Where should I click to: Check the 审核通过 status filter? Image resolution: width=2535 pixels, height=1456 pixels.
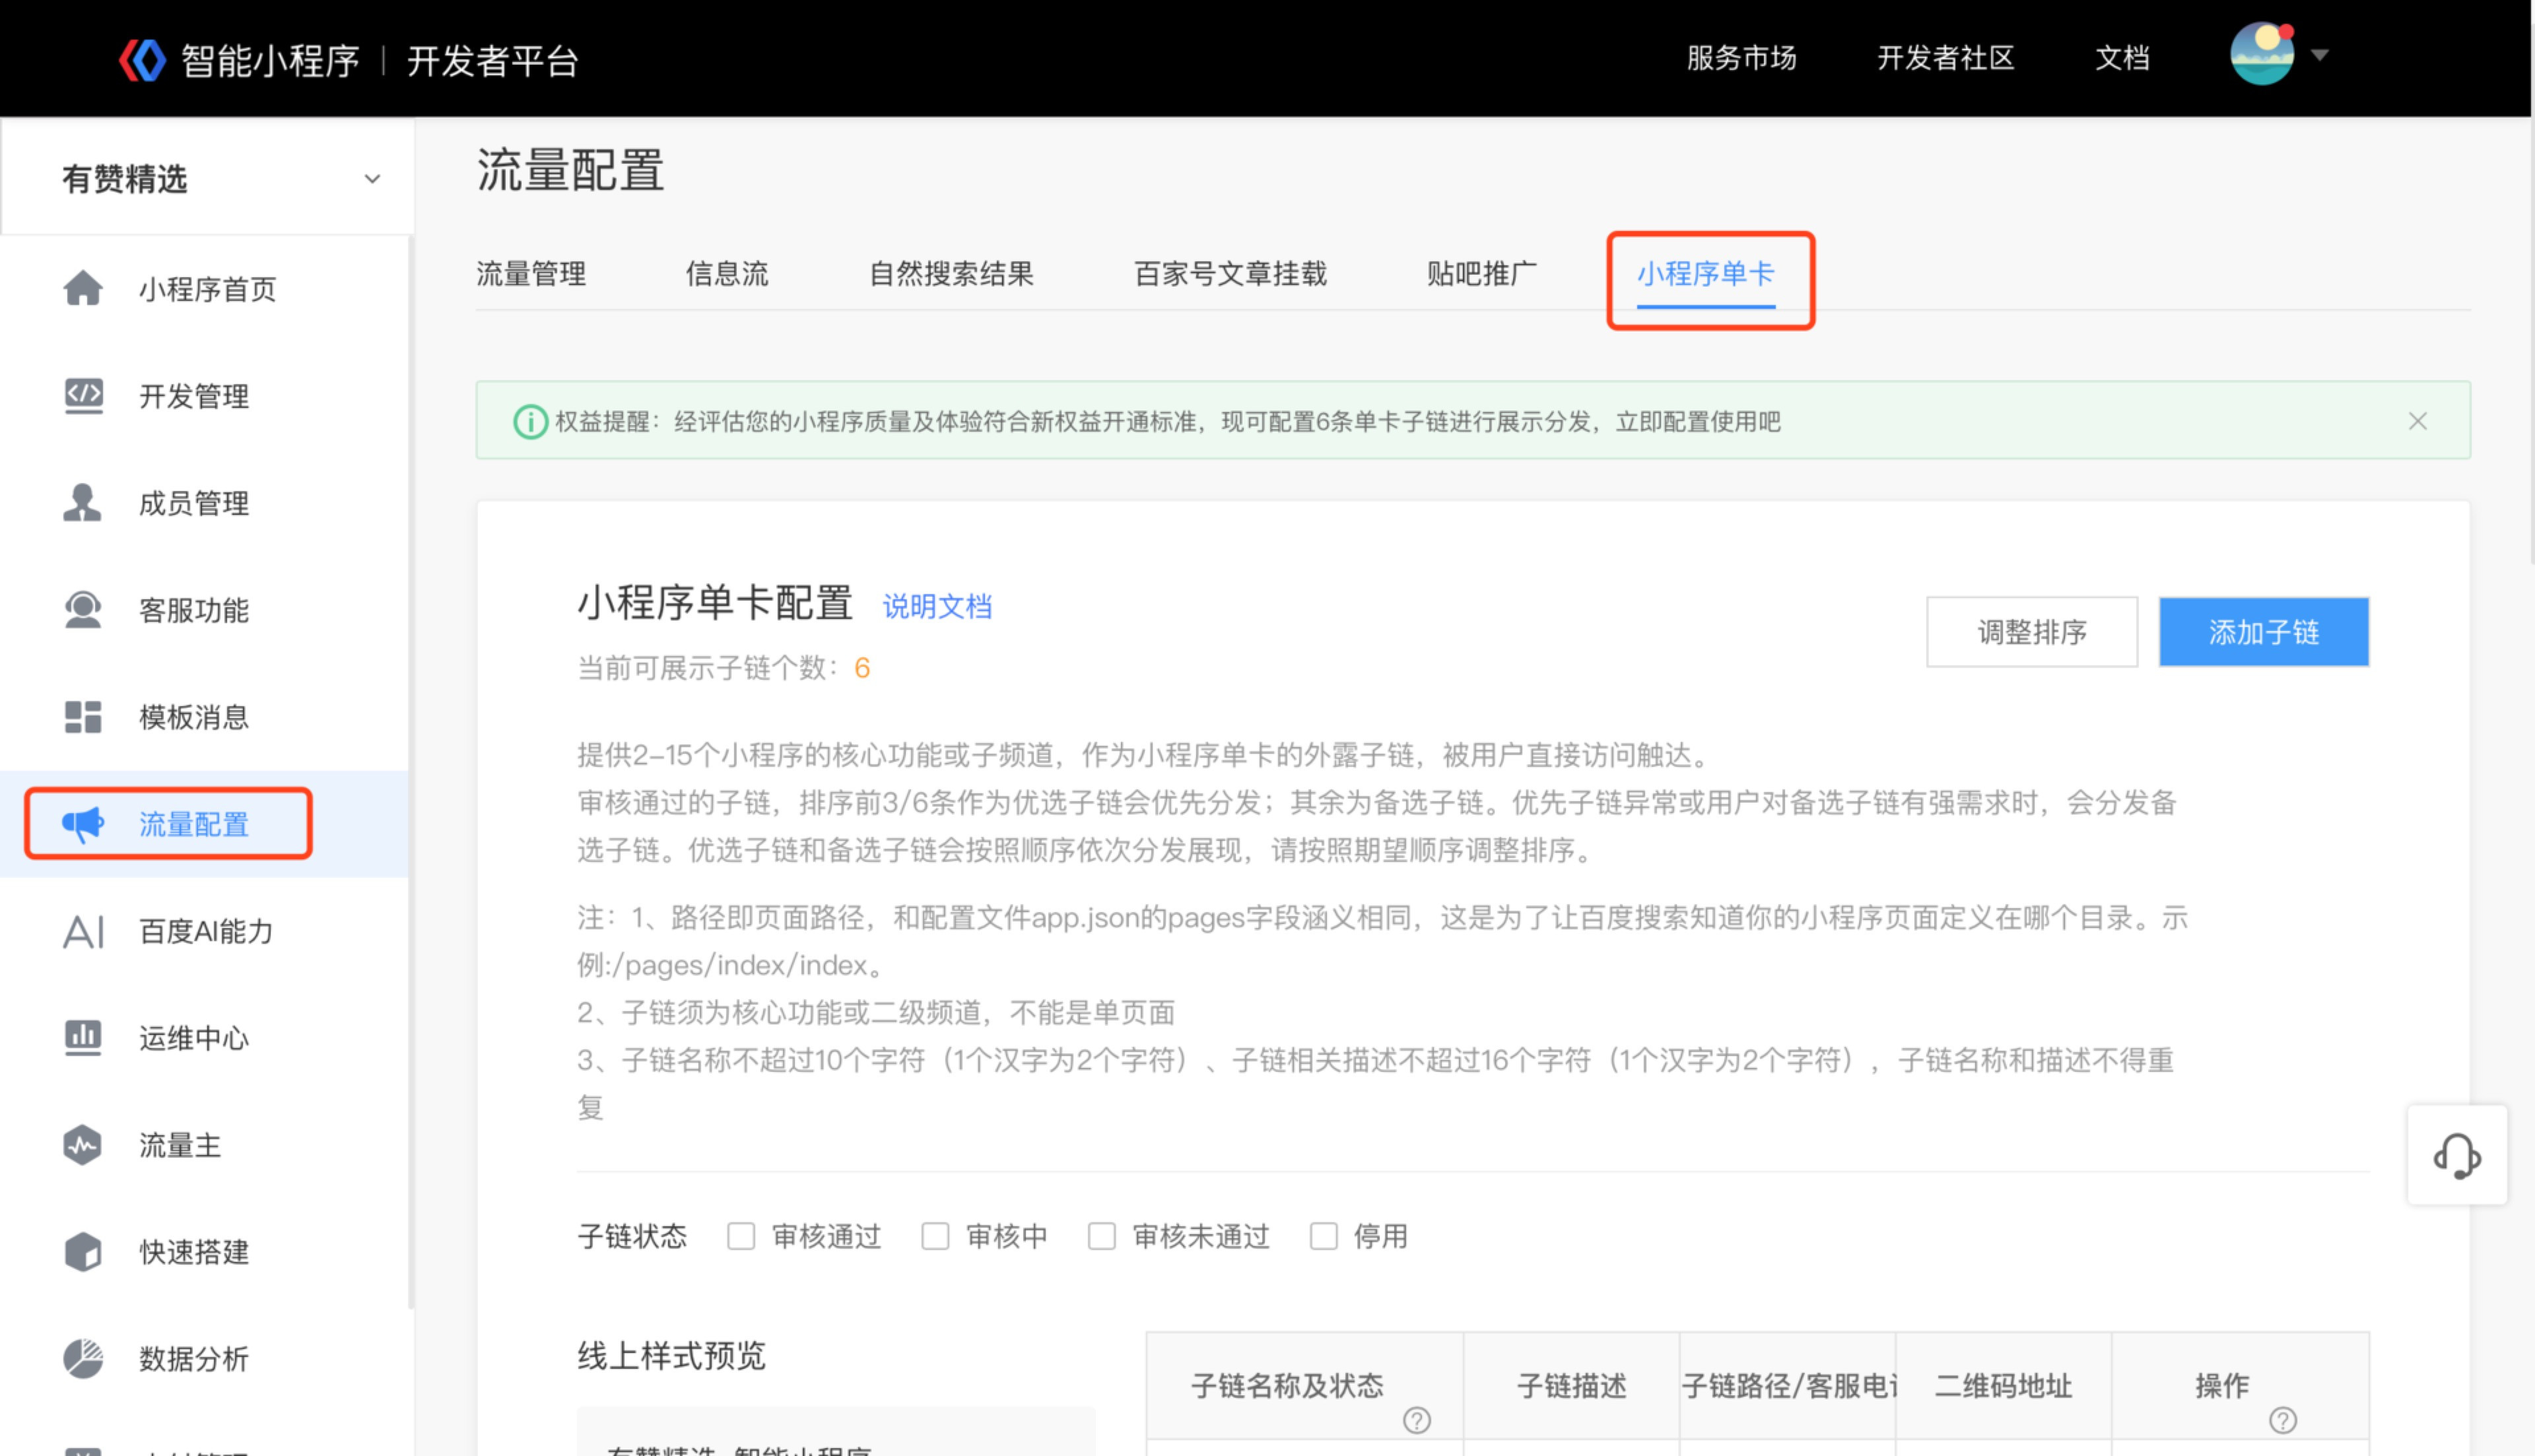741,1236
